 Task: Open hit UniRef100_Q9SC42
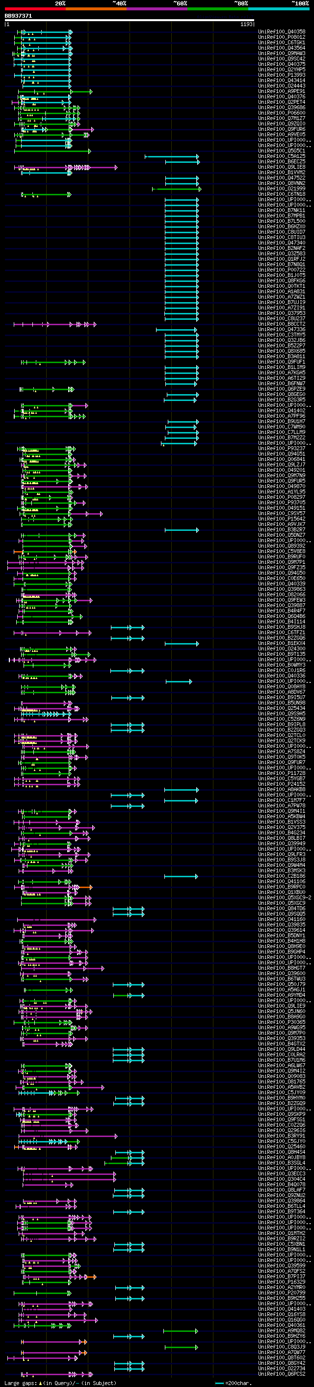[x=282, y=59]
